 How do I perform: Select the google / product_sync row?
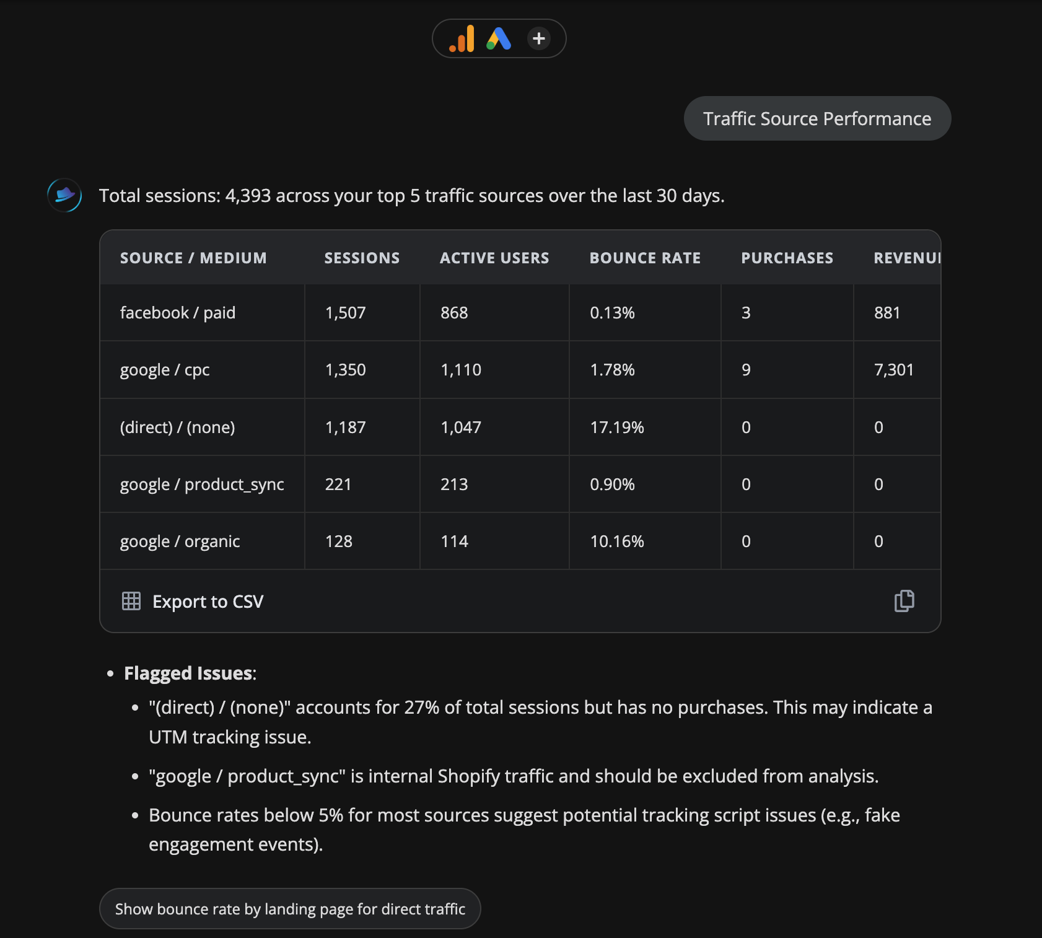[x=202, y=484]
